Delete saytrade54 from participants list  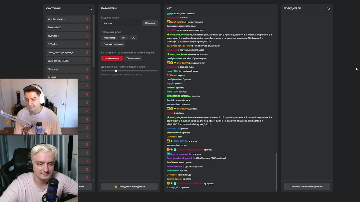(87, 36)
